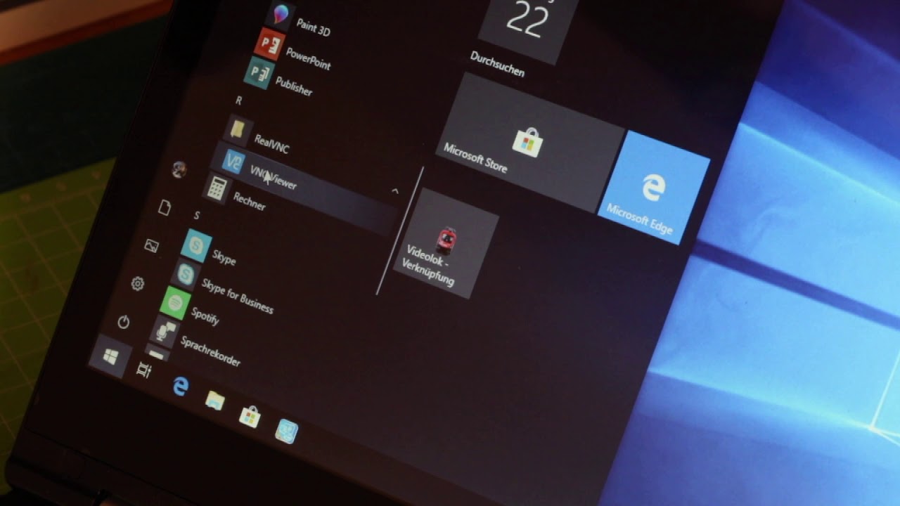900x506 pixels.
Task: Open Documents from the Start sidebar
Action: [165, 208]
